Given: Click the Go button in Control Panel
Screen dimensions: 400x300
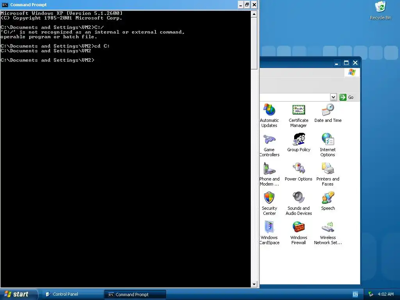Looking at the screenshot, I should click(346, 97).
